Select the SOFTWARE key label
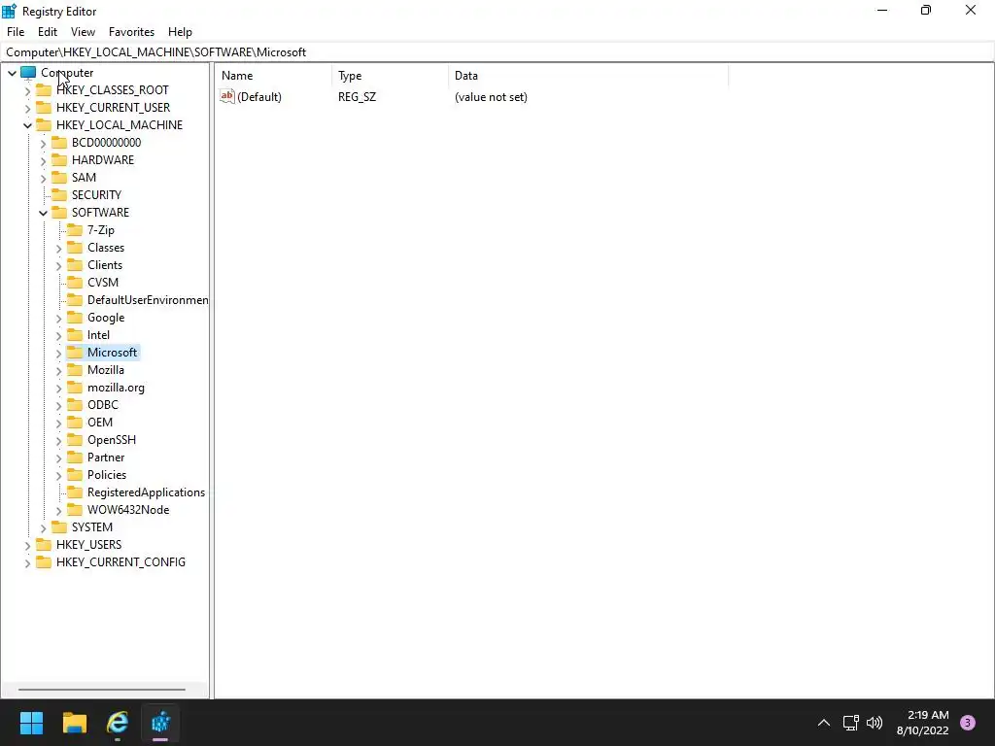 click(x=100, y=213)
